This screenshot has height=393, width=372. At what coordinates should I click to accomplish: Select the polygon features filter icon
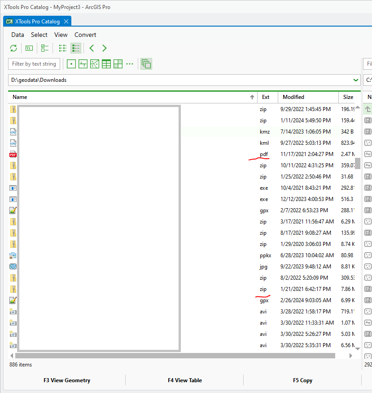click(x=94, y=64)
